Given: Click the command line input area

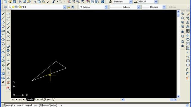Looking at the screenshot, I should (95, 105).
